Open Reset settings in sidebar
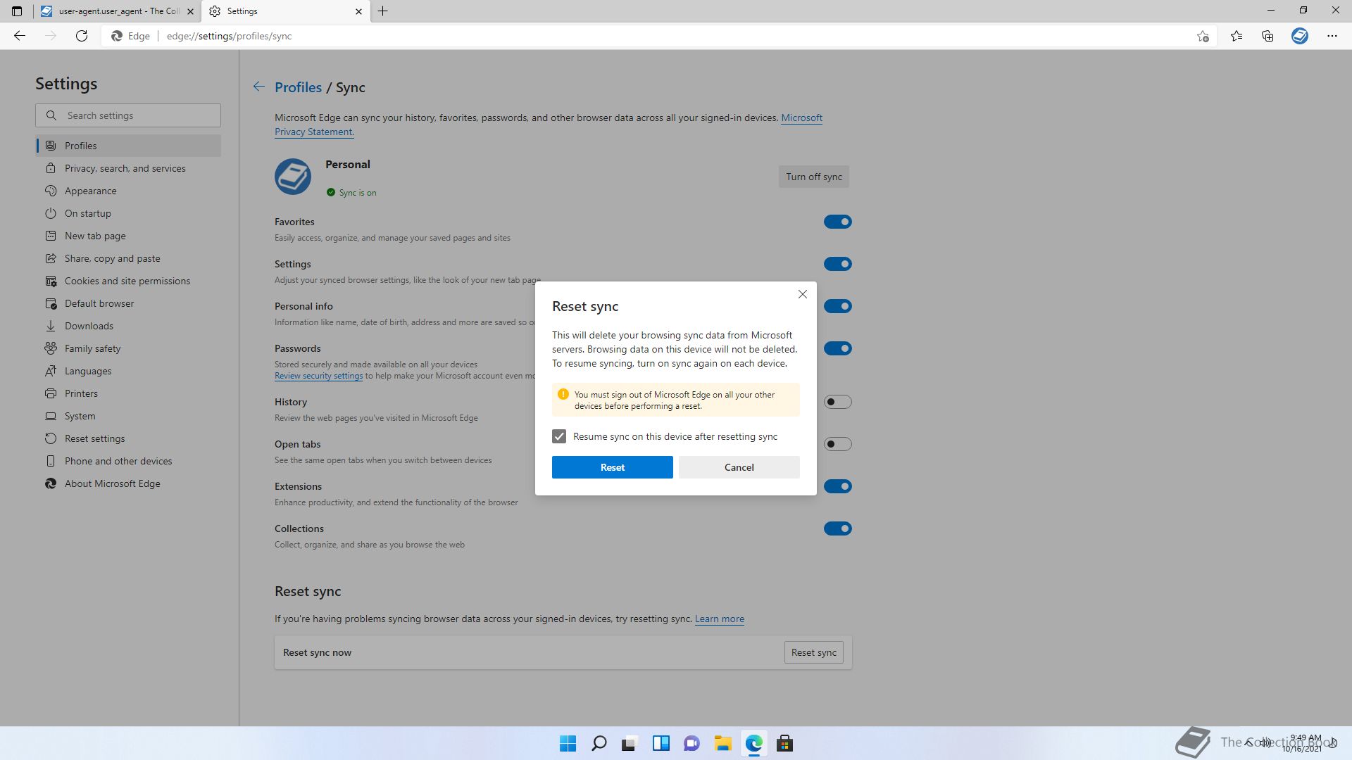Image resolution: width=1352 pixels, height=760 pixels. tap(128, 438)
